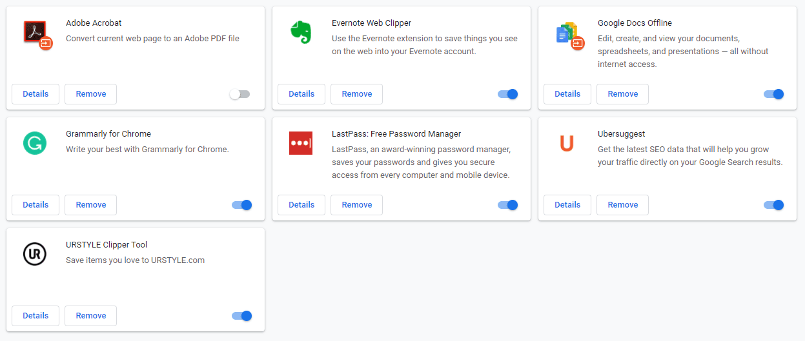Click the Evernote elephant icon

point(301,32)
